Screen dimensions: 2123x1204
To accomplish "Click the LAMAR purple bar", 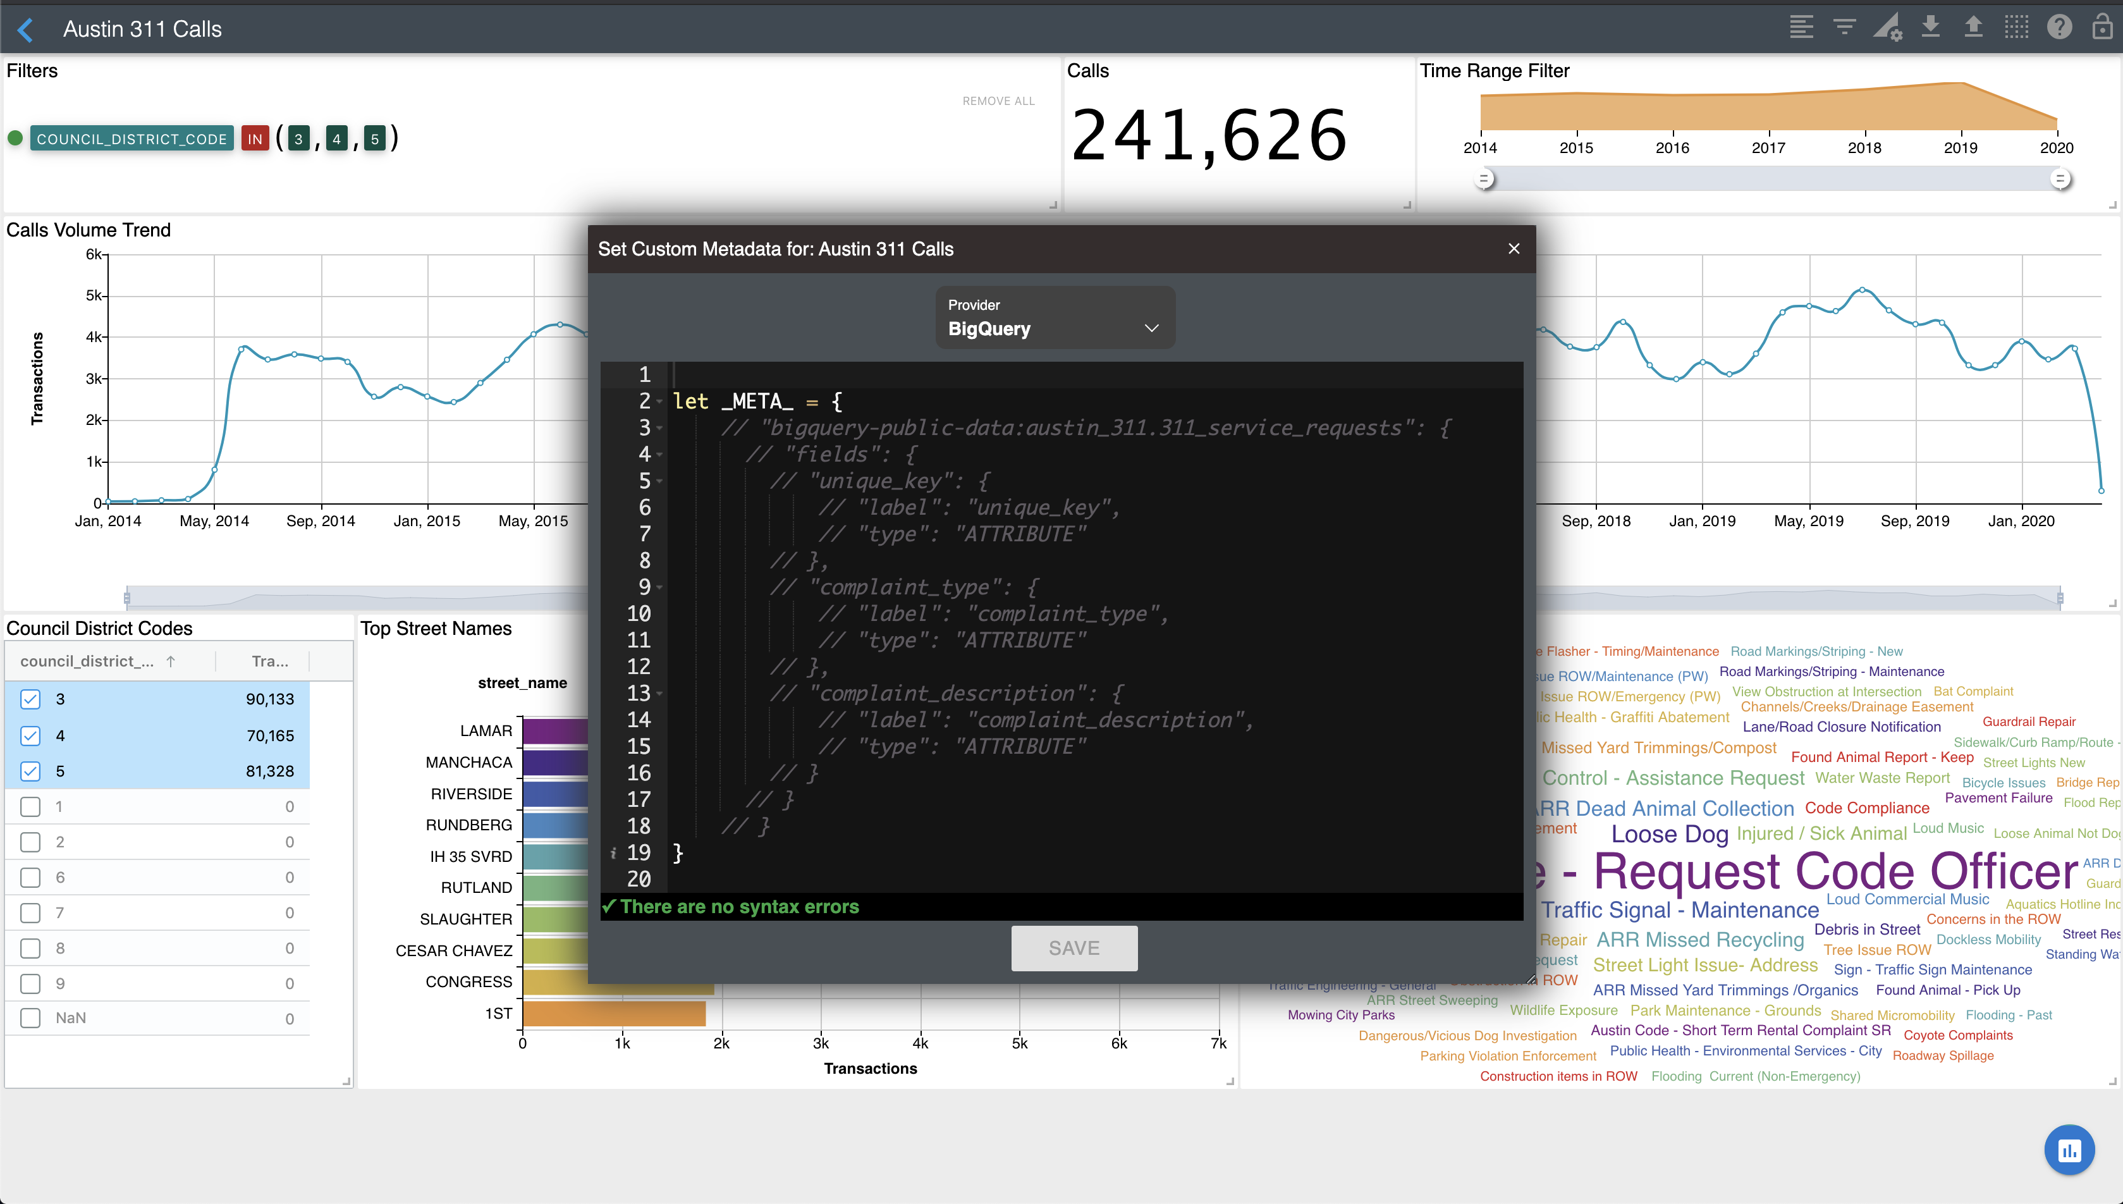I will (554, 731).
